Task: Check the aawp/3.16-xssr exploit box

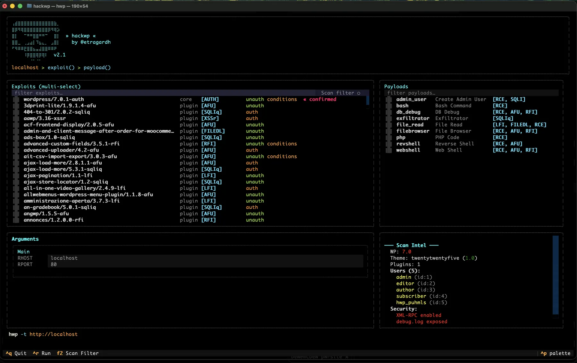Action: (16, 118)
